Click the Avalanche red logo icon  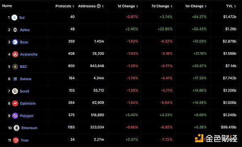(x=15, y=54)
